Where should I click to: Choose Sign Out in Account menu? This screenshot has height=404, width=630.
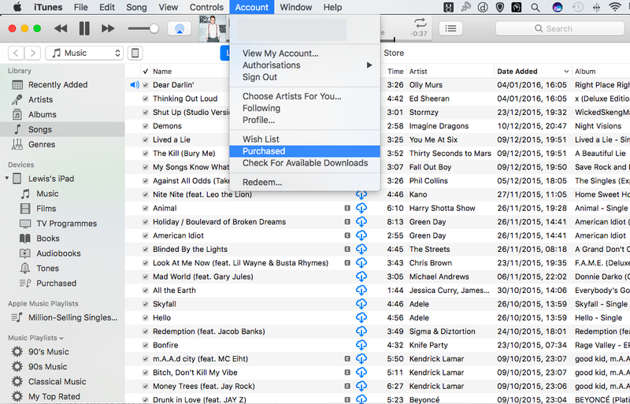(305, 77)
